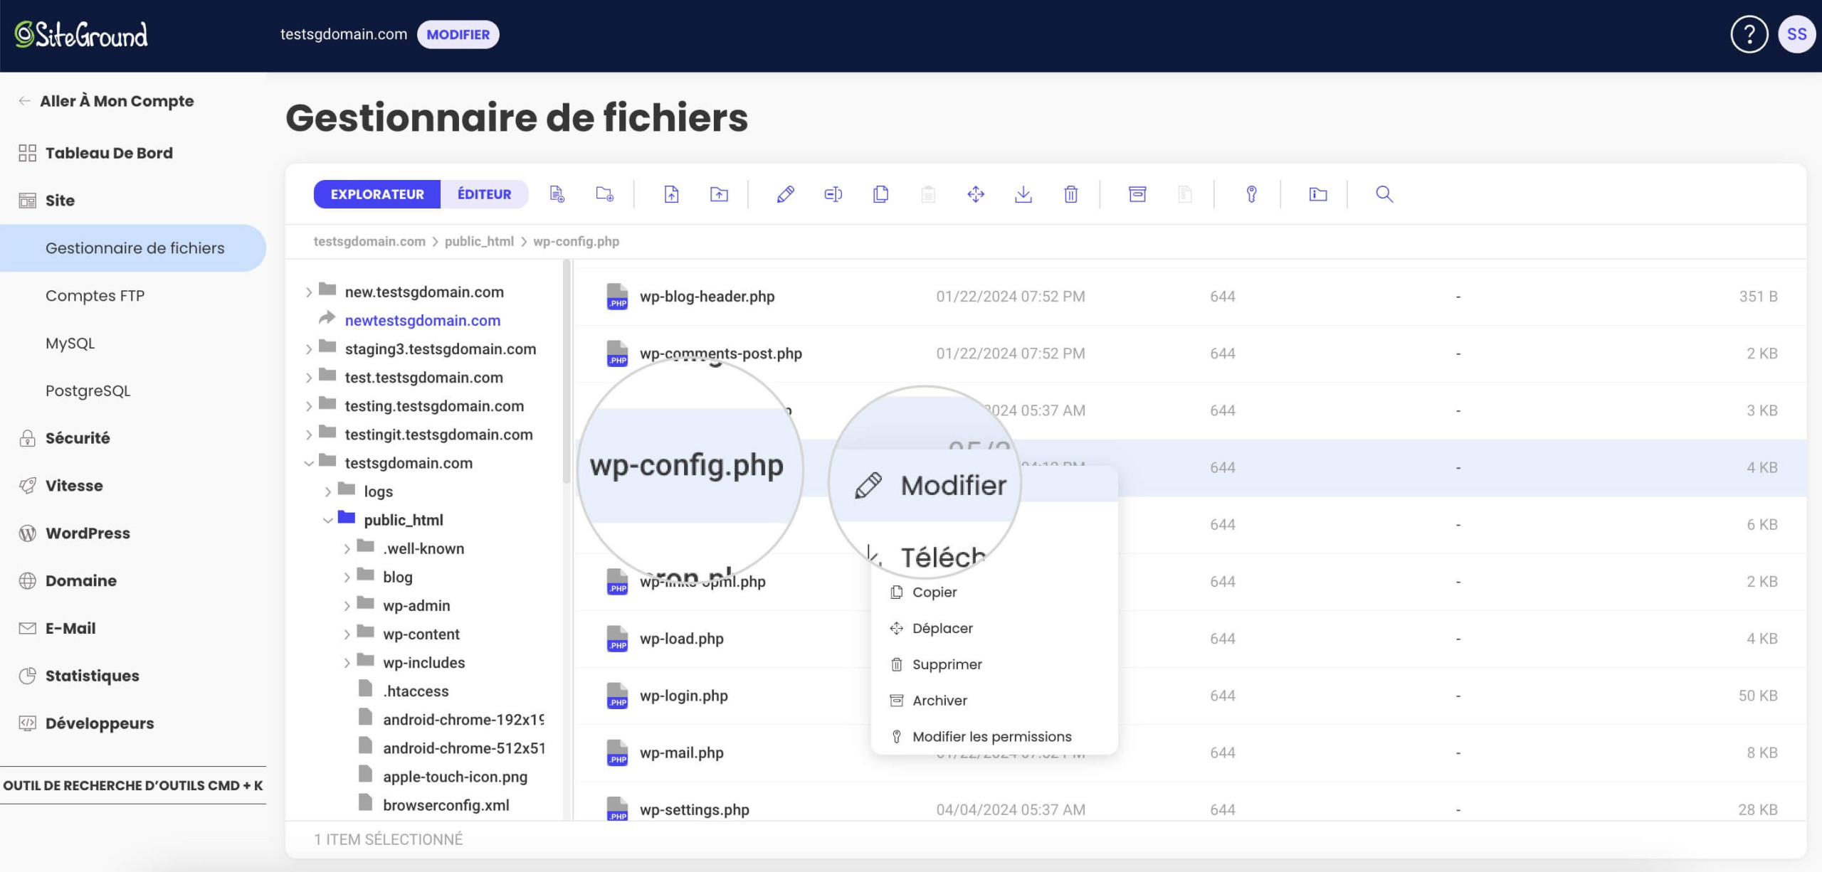Screen dimensions: 1822x872
Task: Choose Copier in context menu
Action: (x=994, y=592)
